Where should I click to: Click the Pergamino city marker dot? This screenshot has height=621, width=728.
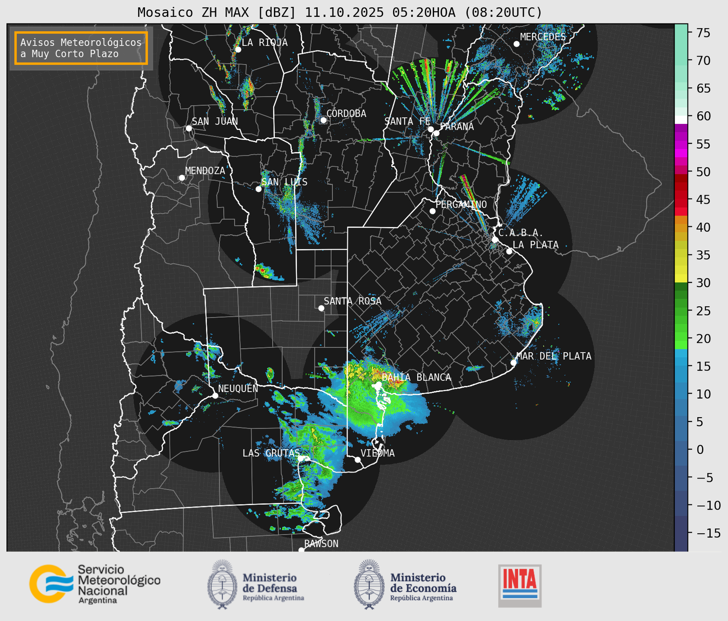coord(432,211)
